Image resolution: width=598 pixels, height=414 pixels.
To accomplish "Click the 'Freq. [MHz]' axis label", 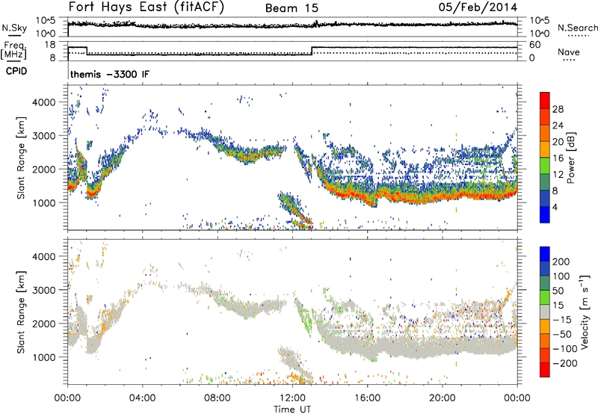I will coord(13,50).
